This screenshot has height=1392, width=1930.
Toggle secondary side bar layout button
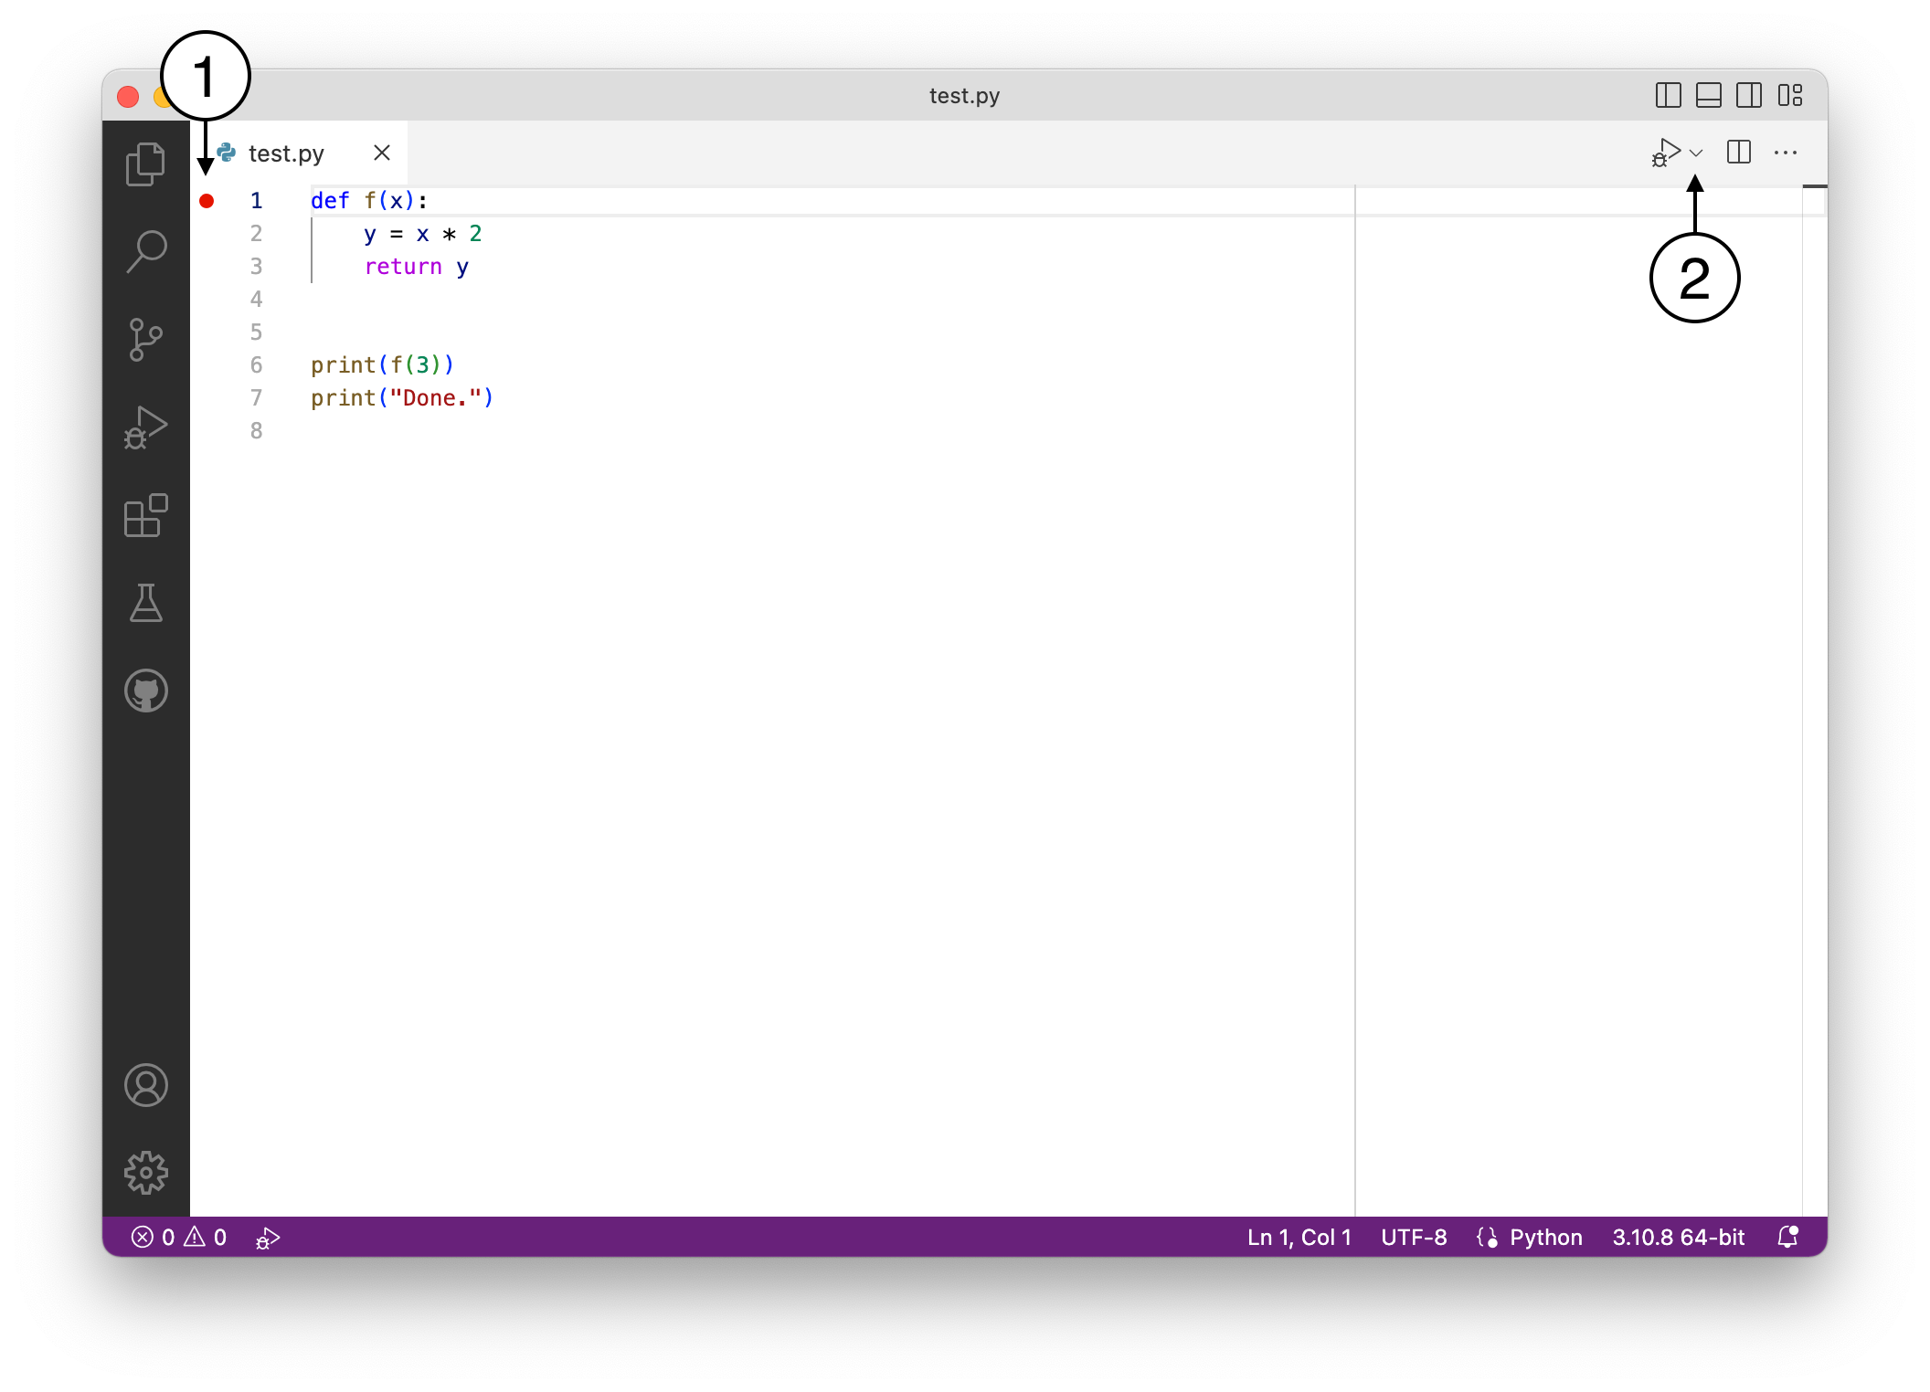tap(1748, 95)
